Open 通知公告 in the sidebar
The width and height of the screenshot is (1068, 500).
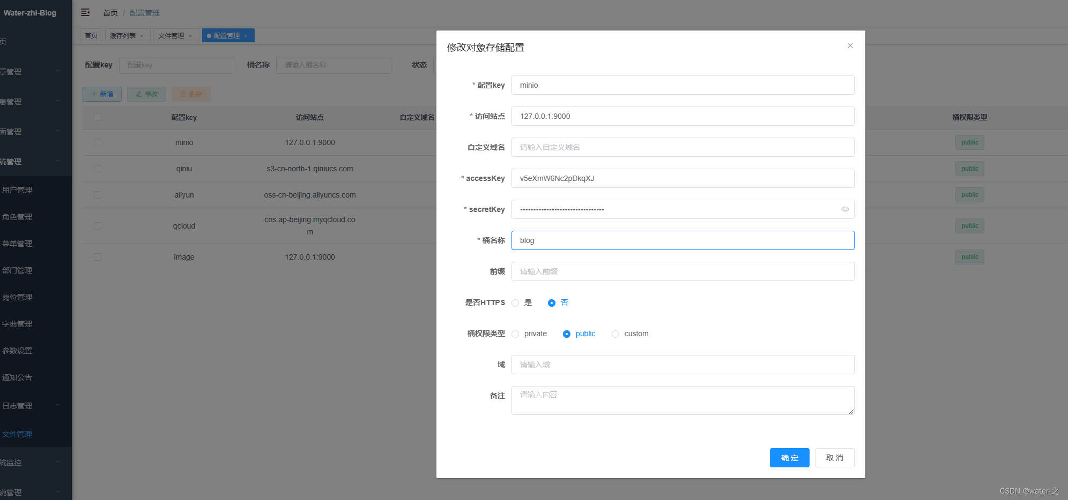(17, 377)
